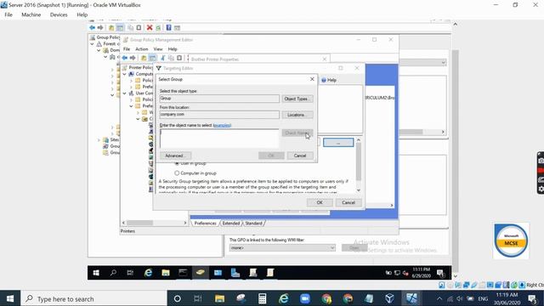Open Calculator on host taskbar
The image size is (544, 306).
coord(263,298)
